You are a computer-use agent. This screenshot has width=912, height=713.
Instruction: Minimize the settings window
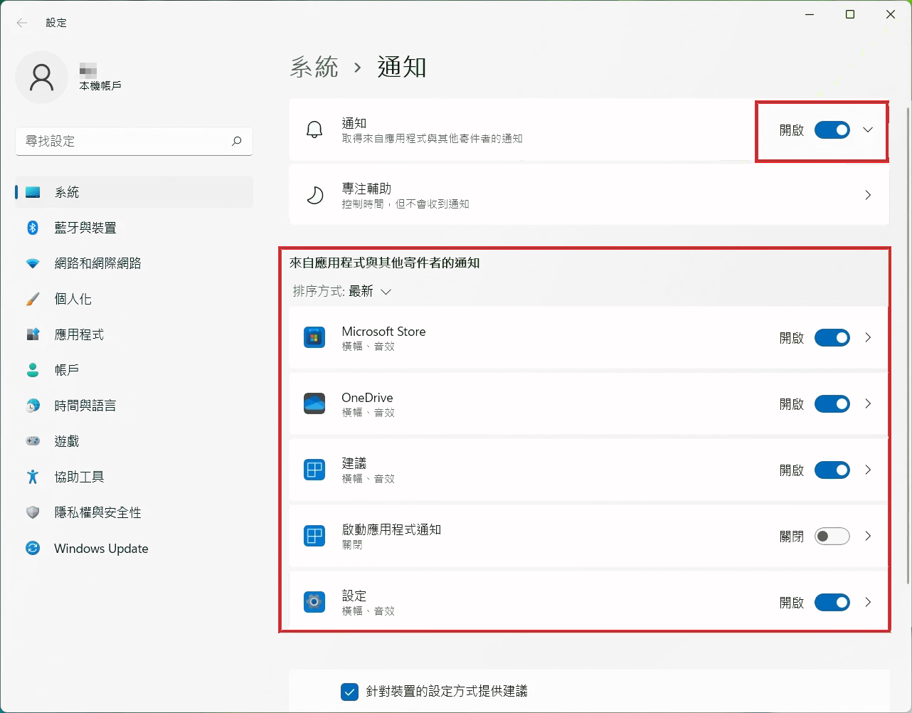(810, 14)
